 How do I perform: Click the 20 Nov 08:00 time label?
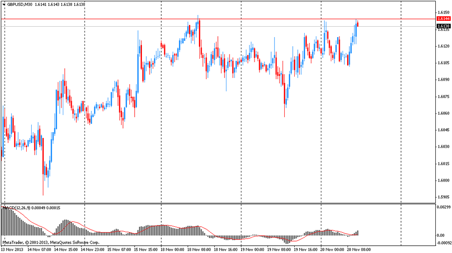tap(360, 249)
